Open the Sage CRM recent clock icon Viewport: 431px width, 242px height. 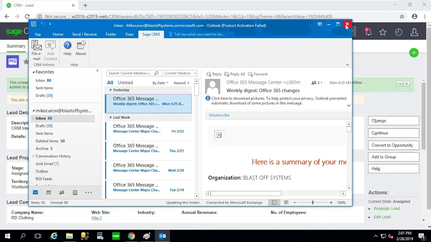tap(399, 32)
